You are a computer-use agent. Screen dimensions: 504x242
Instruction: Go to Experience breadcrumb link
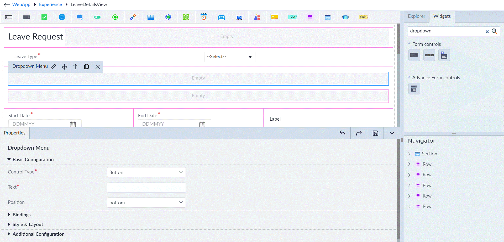point(50,4)
